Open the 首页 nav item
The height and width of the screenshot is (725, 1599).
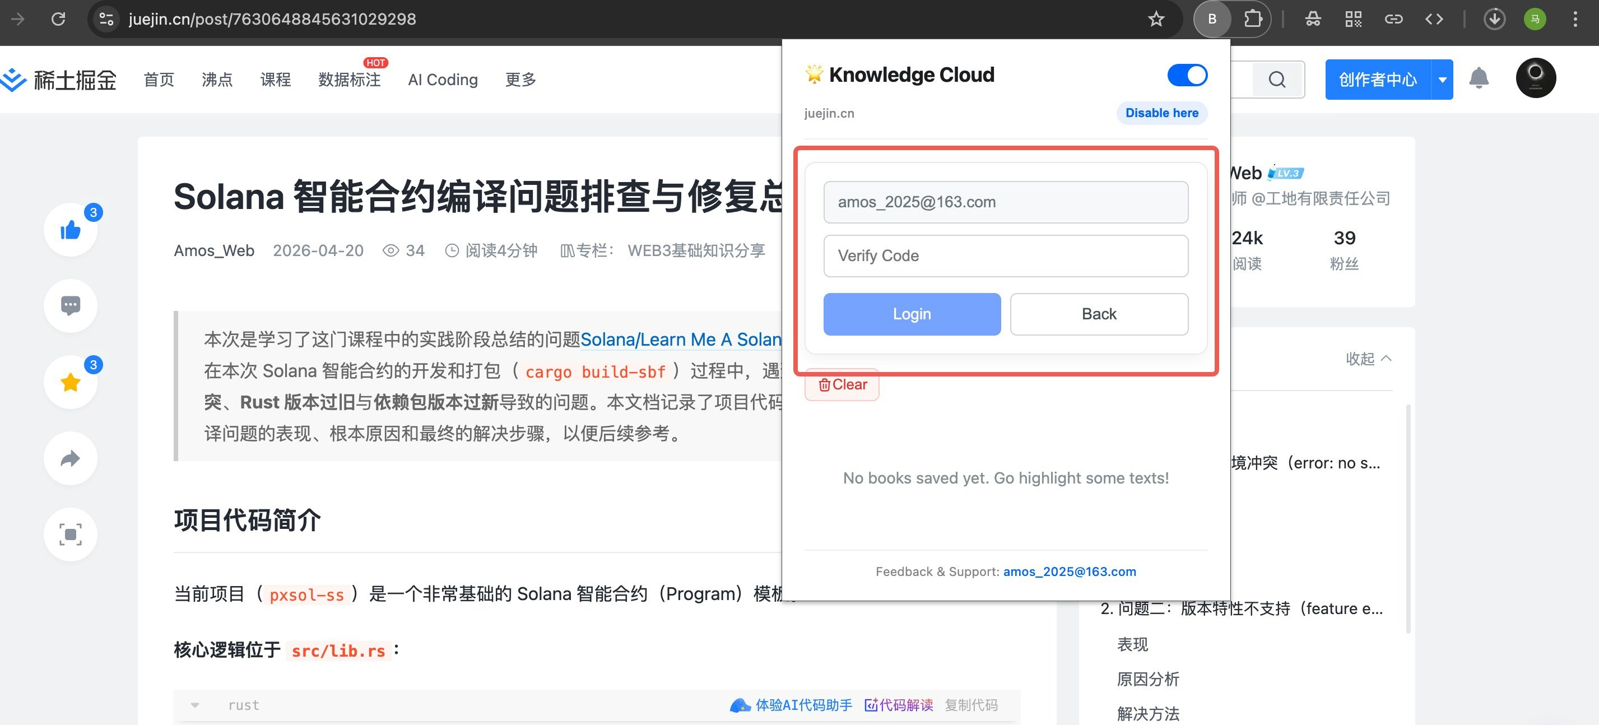coord(159,80)
